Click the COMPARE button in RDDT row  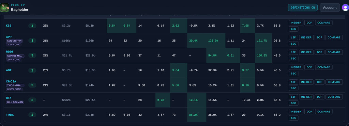[334, 52]
